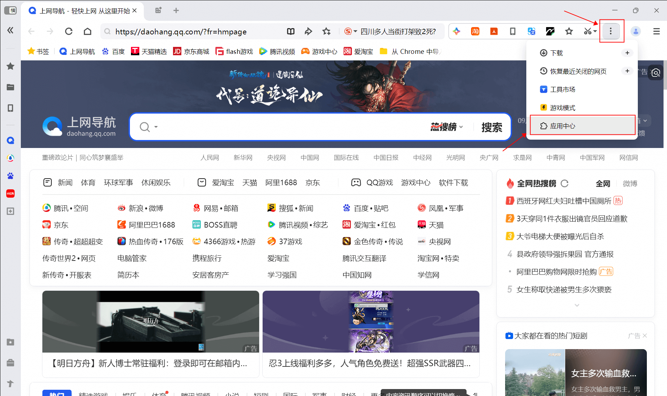
Task: Click the send-to-phone icon in the toolbar
Action: click(x=512, y=31)
